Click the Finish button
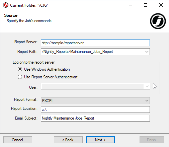 pos(152,140)
